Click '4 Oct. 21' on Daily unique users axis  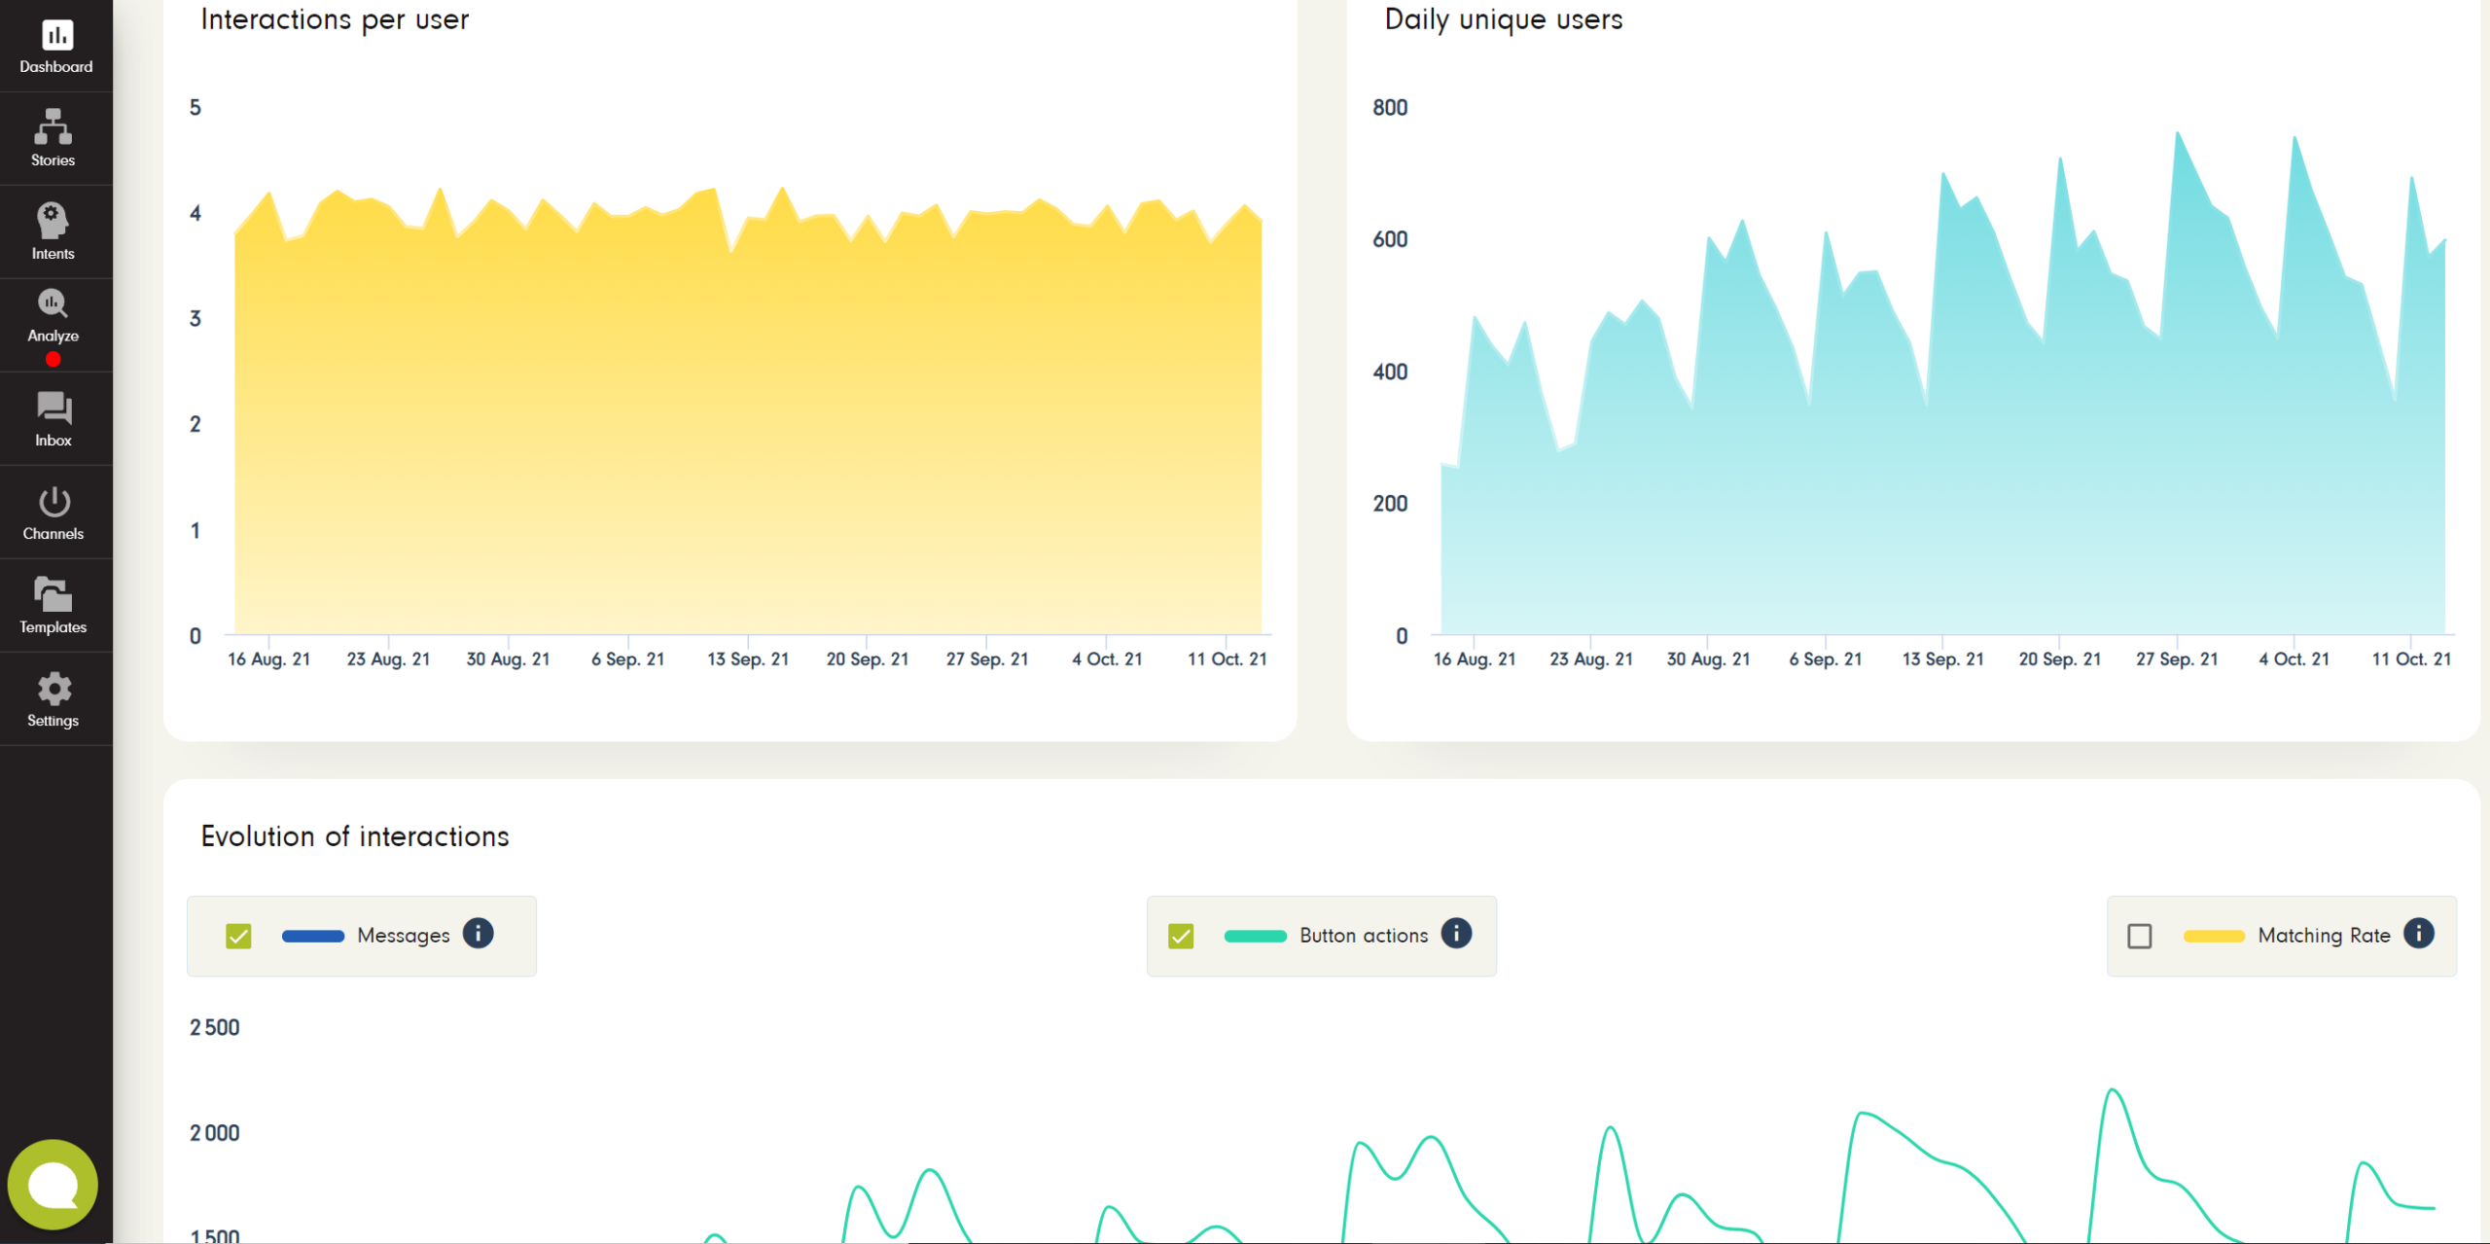(x=2294, y=659)
